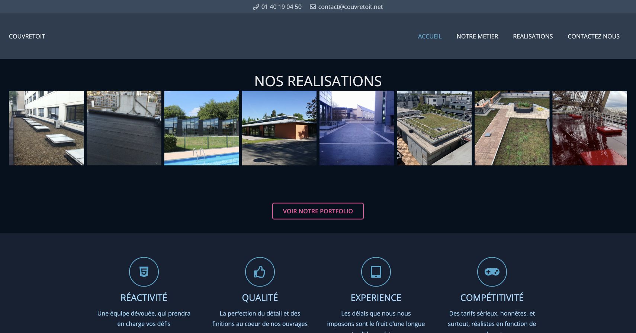Click the VOIR NOTRE PORTFOLIO button
This screenshot has width=636, height=333.
click(318, 211)
